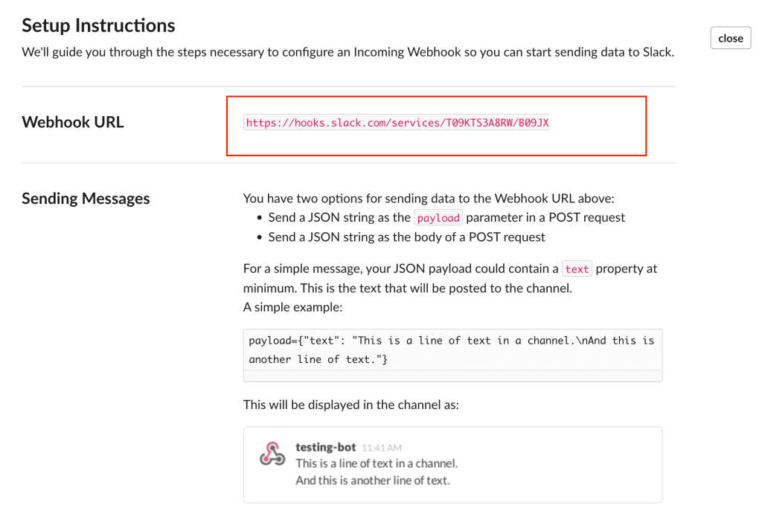
Task: Click the "Sending Messages" section heading
Action: (x=86, y=199)
